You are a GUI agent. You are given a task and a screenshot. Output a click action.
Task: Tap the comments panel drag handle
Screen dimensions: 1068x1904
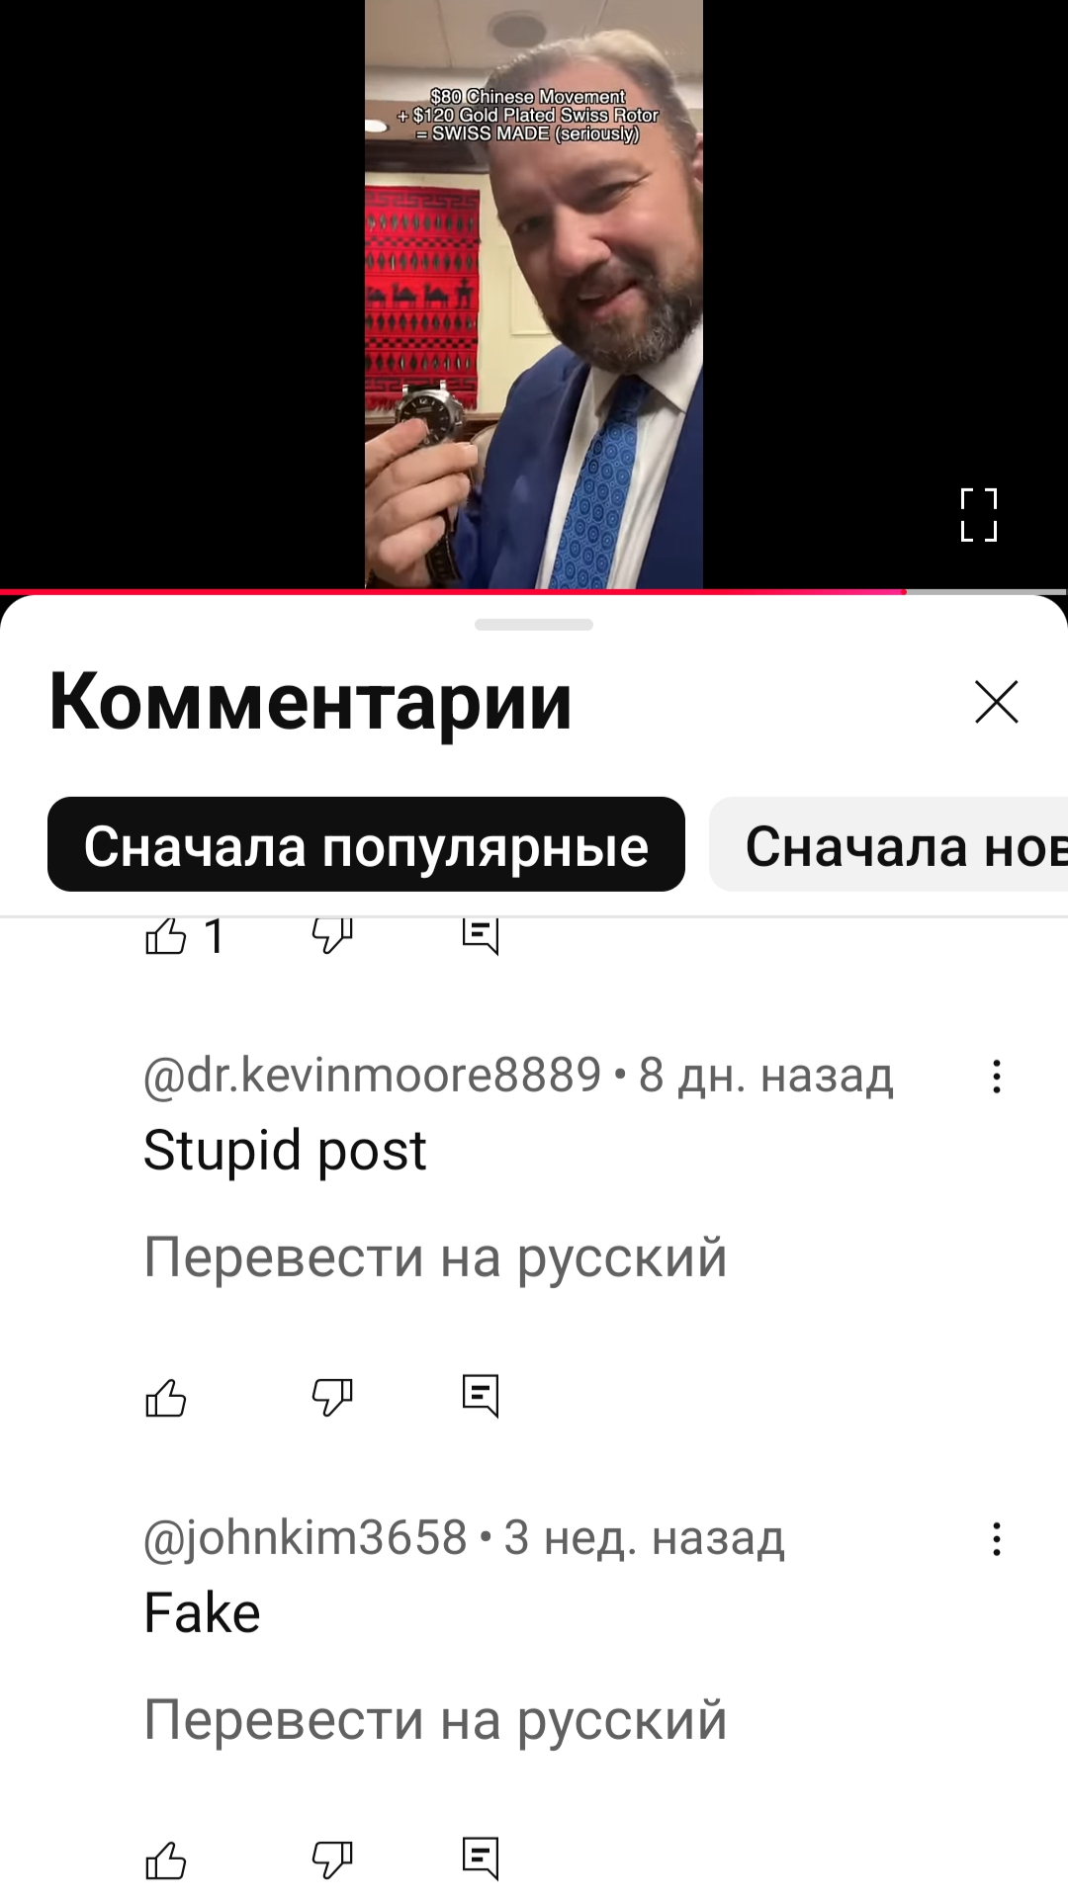point(534,625)
